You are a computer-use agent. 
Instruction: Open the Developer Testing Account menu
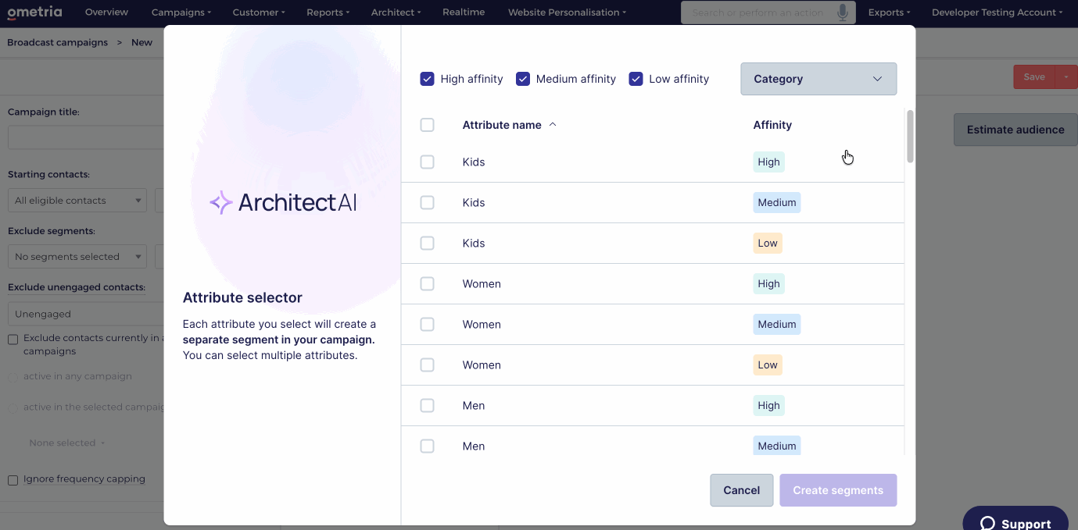coord(997,12)
